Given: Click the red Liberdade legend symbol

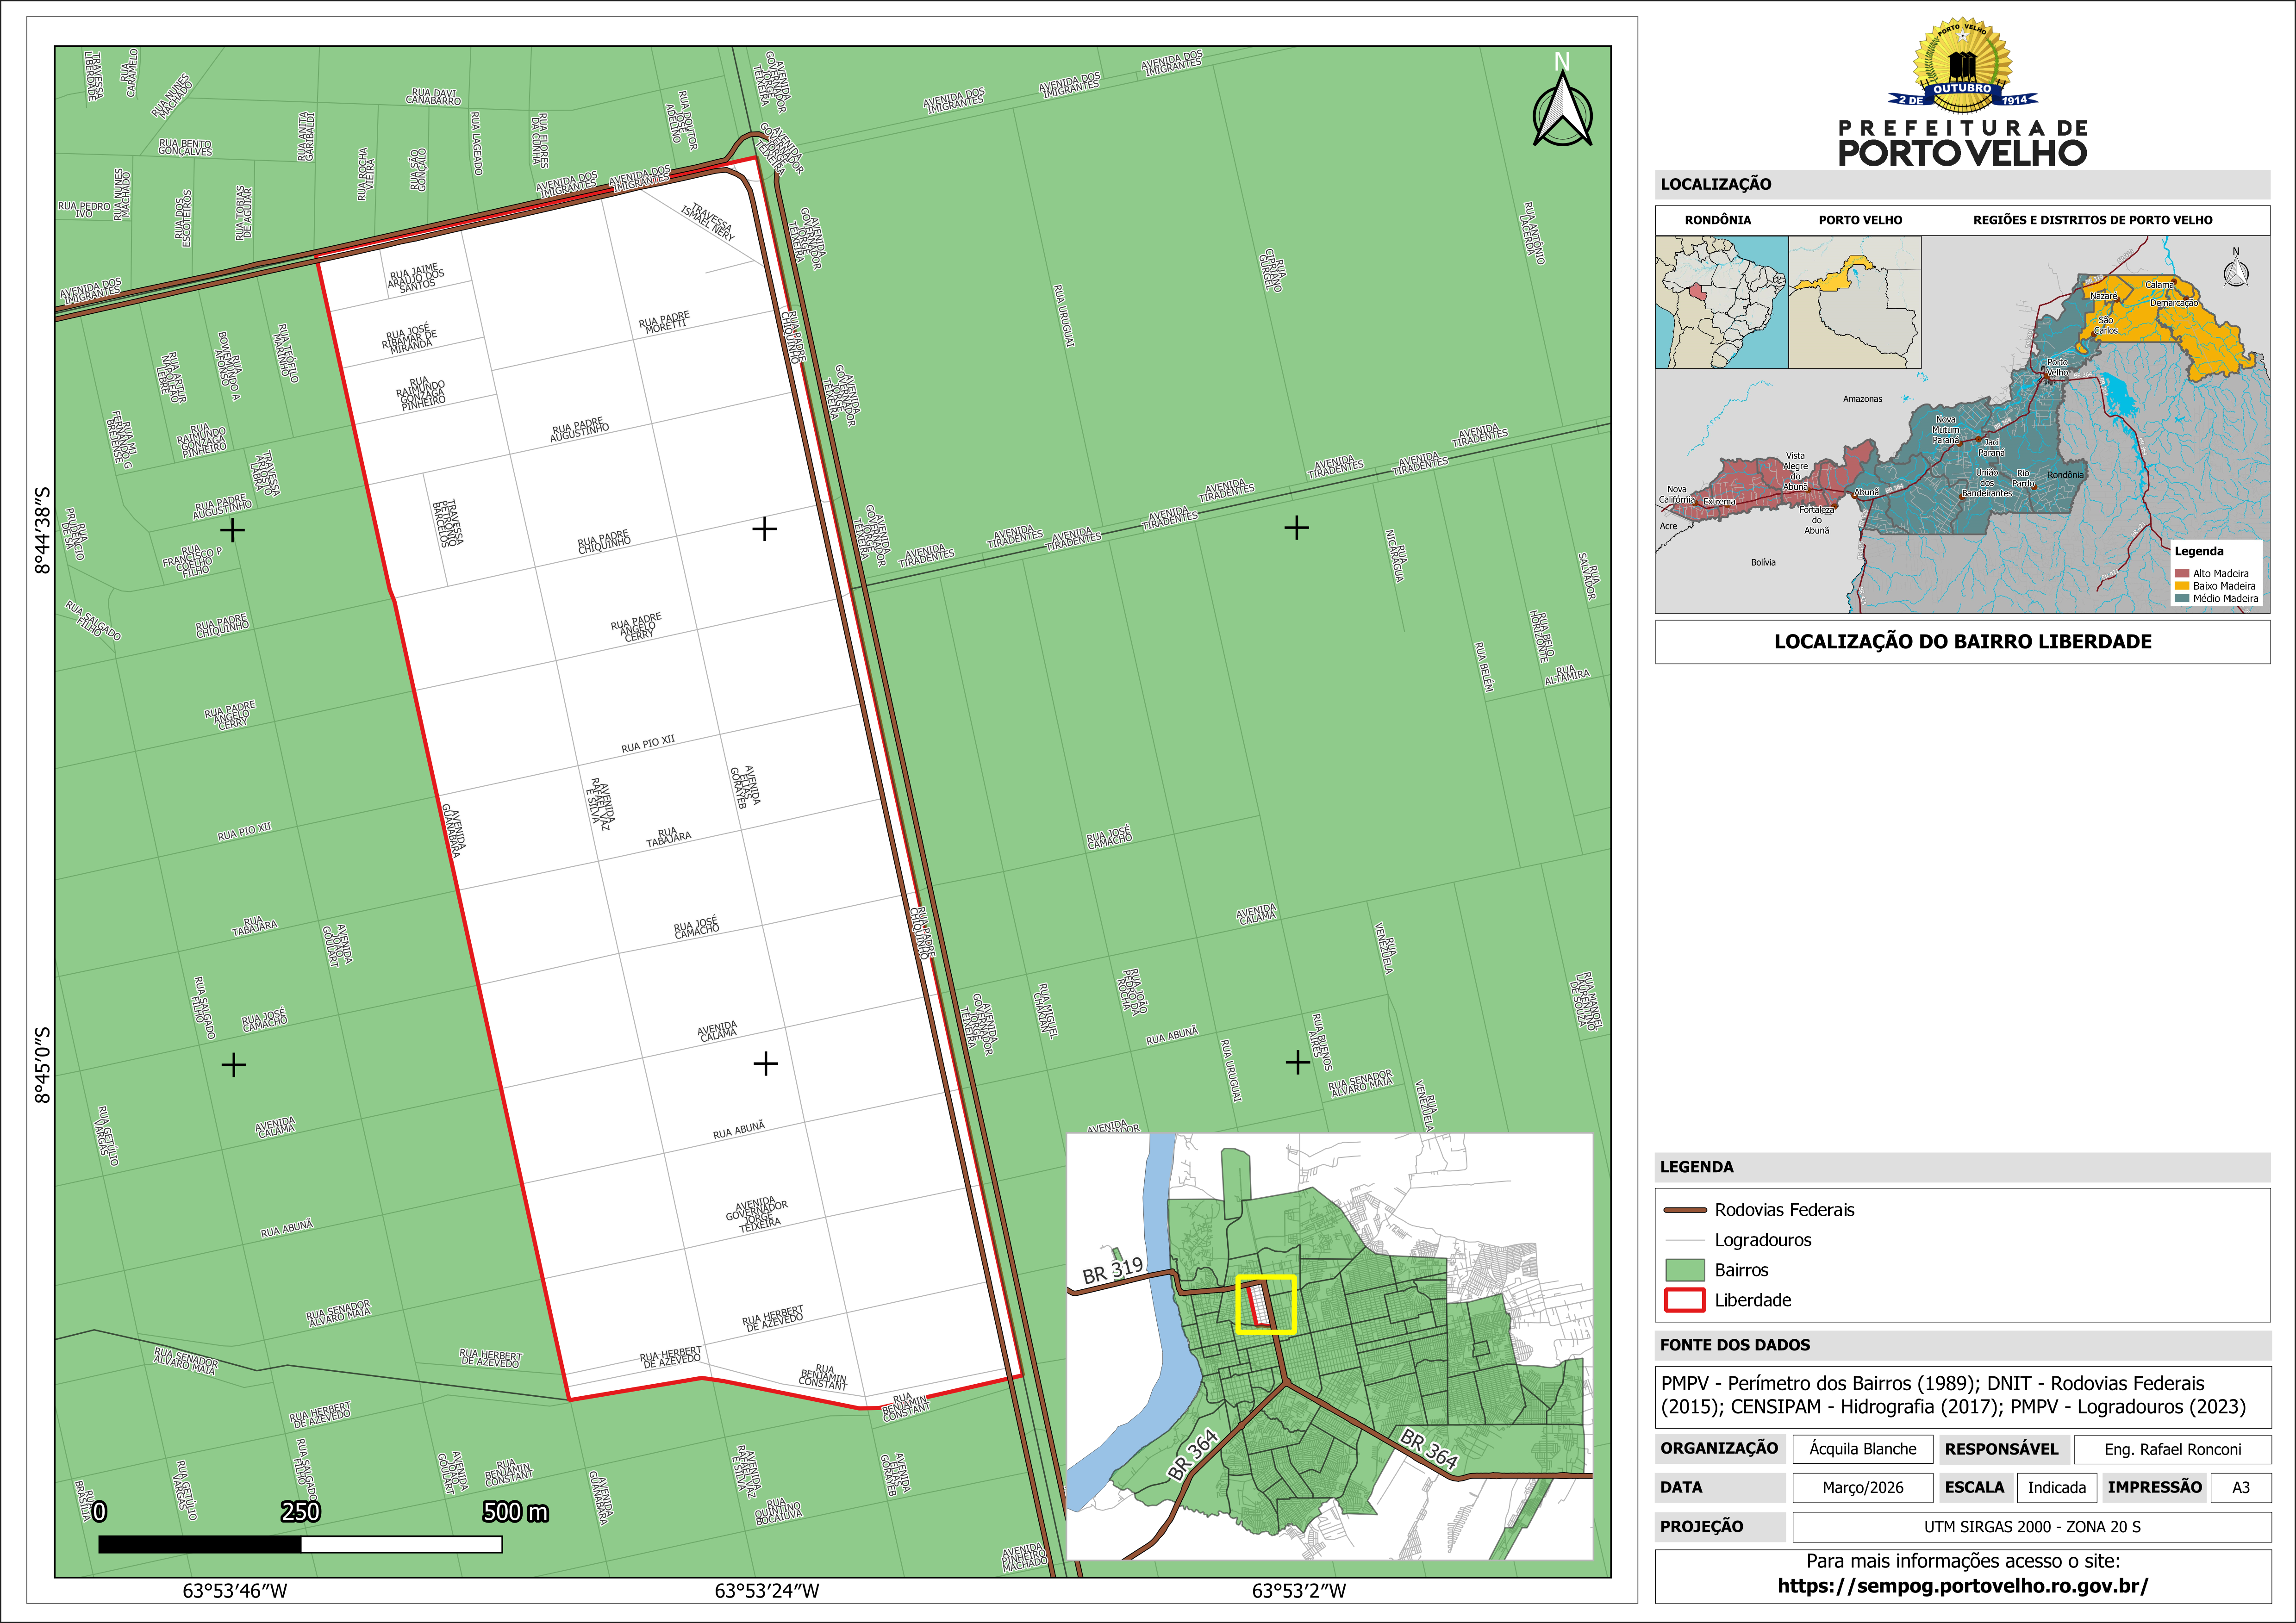Looking at the screenshot, I should [x=1684, y=1300].
